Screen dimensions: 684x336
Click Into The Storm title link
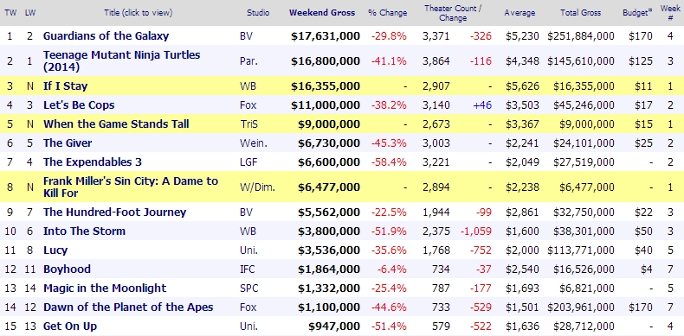(x=84, y=231)
